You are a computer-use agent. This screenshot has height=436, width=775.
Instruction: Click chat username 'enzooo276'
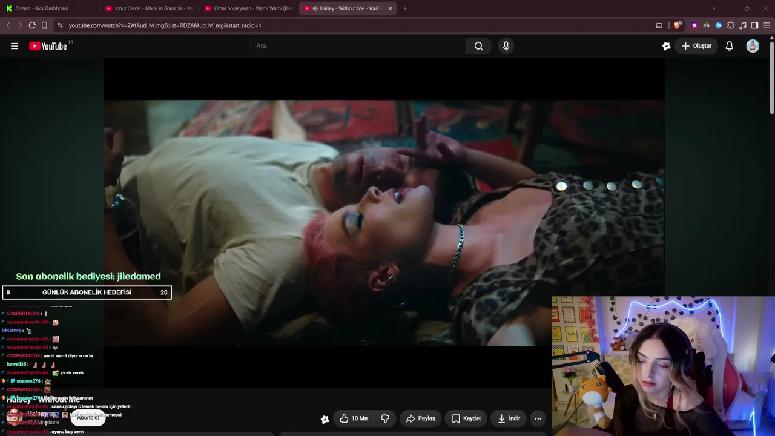click(29, 381)
